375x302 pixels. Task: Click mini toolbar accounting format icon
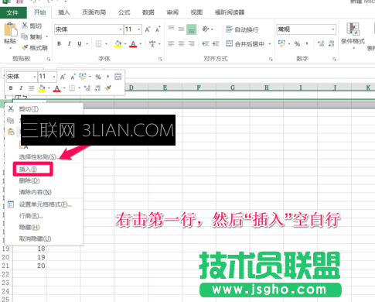coord(83,77)
